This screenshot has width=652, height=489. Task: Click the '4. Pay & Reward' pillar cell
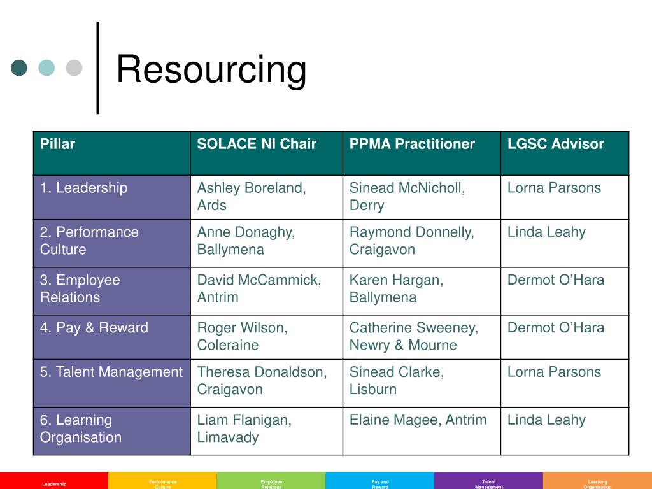point(112,337)
